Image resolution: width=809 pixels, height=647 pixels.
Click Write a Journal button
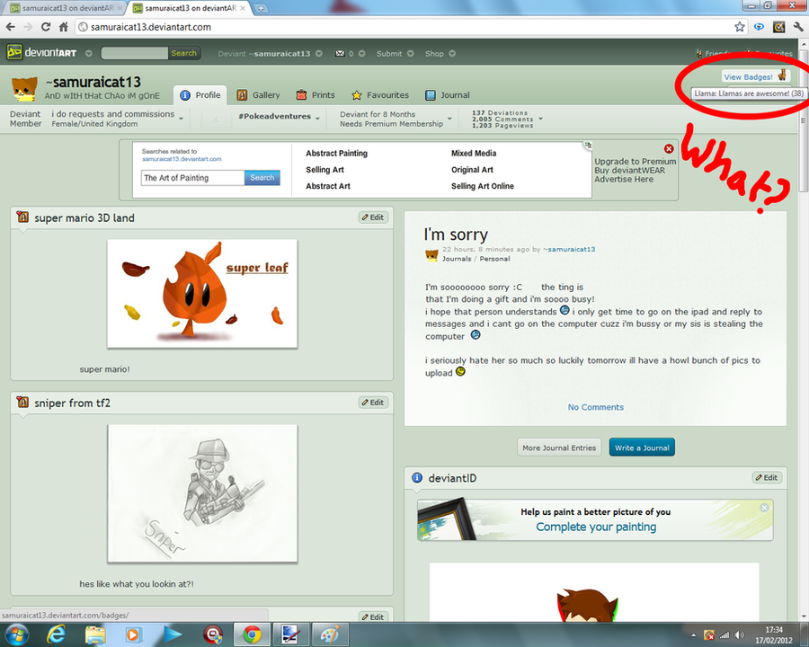click(x=642, y=448)
